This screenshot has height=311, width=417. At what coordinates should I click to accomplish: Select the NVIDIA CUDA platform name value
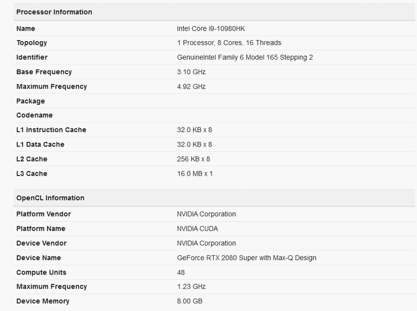pos(197,229)
